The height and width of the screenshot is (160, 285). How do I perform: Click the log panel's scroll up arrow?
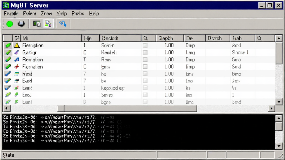(x=279, y=118)
